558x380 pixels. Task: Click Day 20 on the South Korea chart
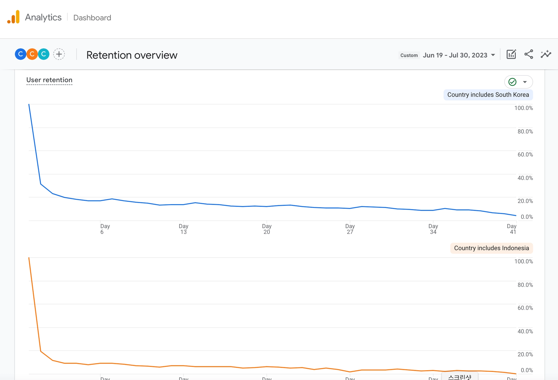(x=266, y=229)
